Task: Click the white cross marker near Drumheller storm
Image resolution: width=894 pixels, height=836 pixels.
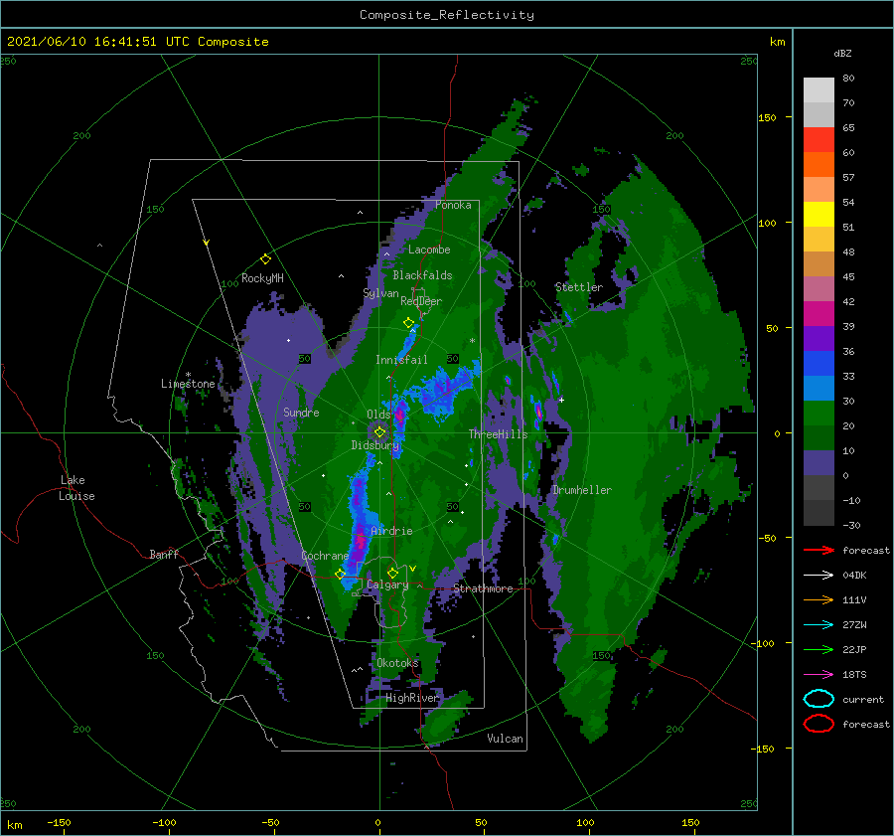Action: point(561,400)
